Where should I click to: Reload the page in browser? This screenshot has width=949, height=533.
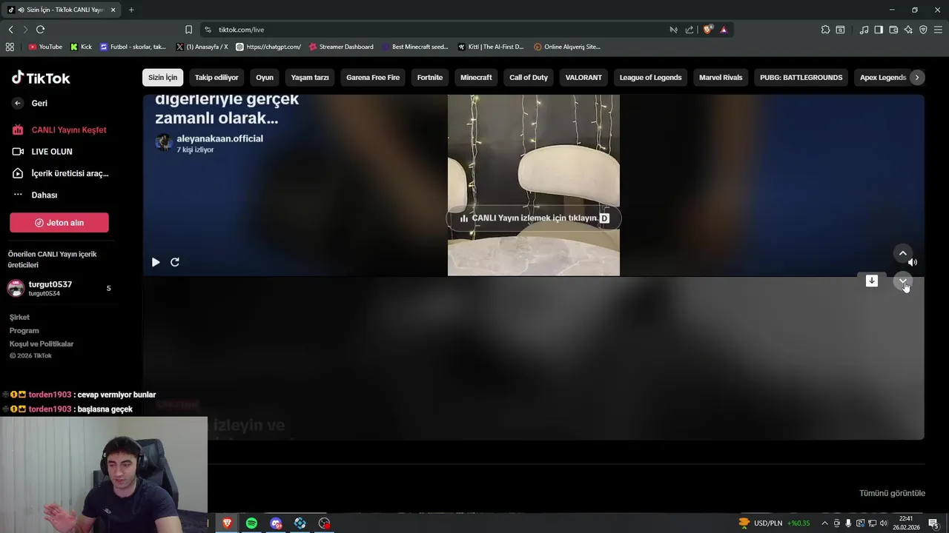point(40,30)
